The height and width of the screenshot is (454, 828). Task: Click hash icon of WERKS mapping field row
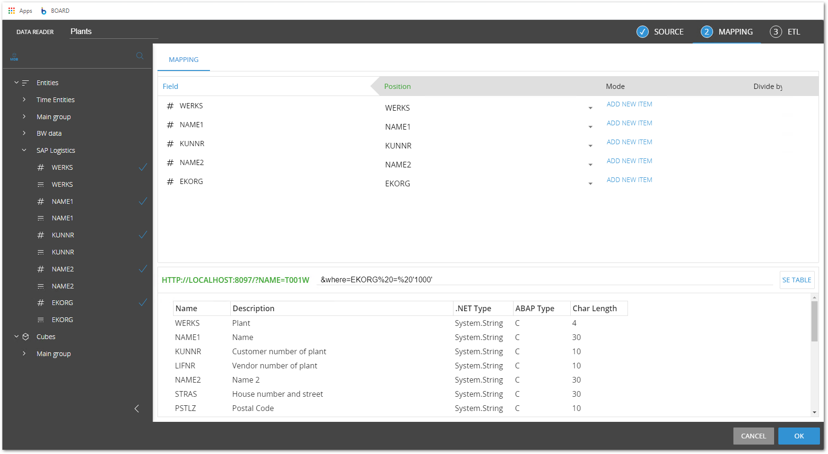tap(170, 106)
